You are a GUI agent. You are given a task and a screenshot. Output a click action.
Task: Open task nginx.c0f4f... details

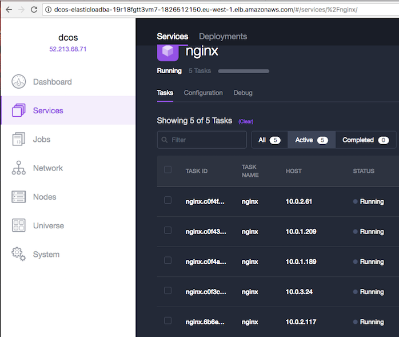point(205,201)
